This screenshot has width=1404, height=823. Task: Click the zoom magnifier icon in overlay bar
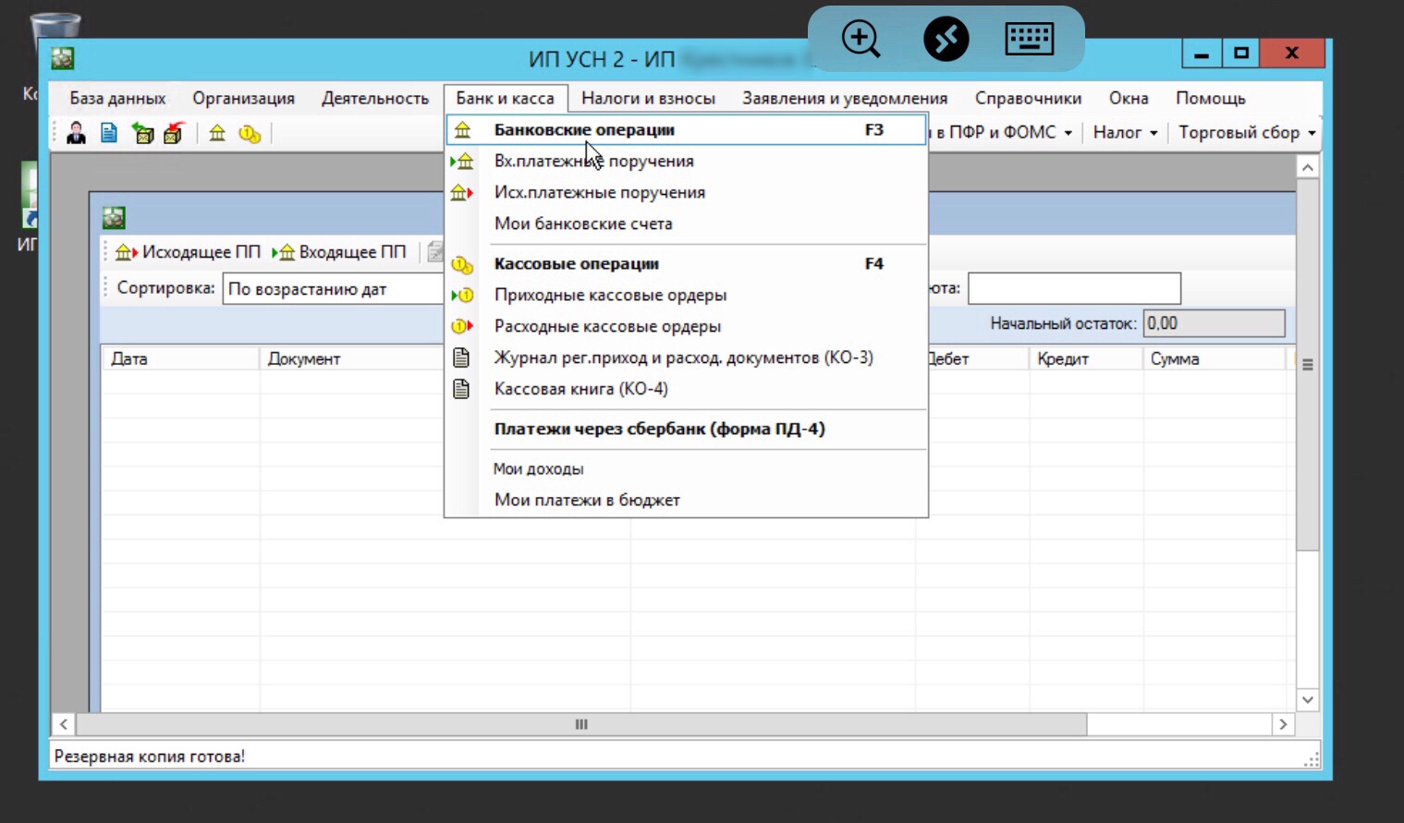pyautogui.click(x=861, y=39)
